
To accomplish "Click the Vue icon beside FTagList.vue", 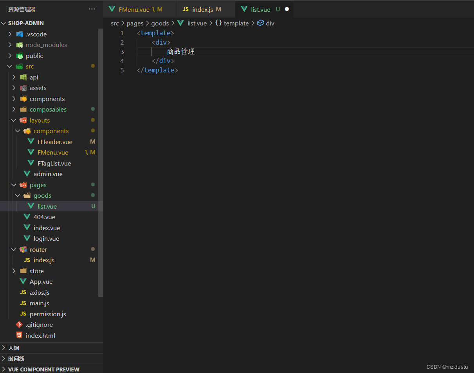I will (31, 163).
